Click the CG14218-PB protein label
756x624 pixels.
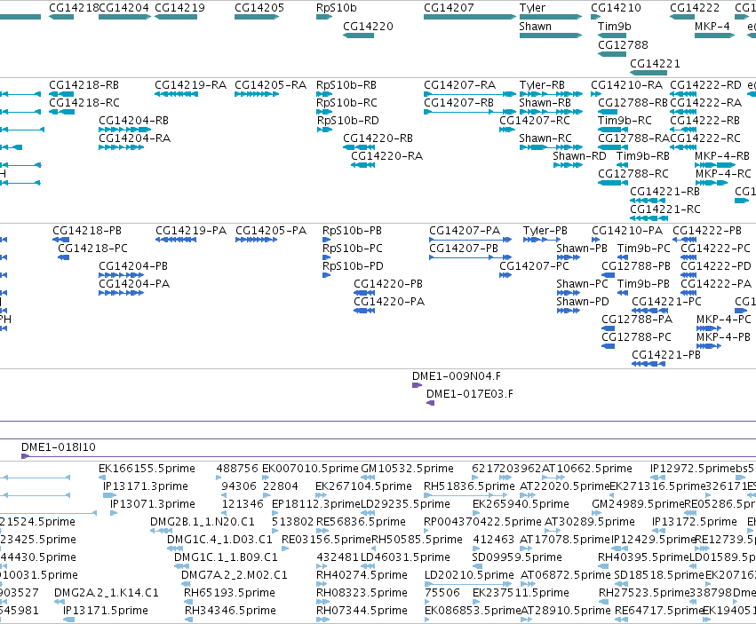coord(87,232)
